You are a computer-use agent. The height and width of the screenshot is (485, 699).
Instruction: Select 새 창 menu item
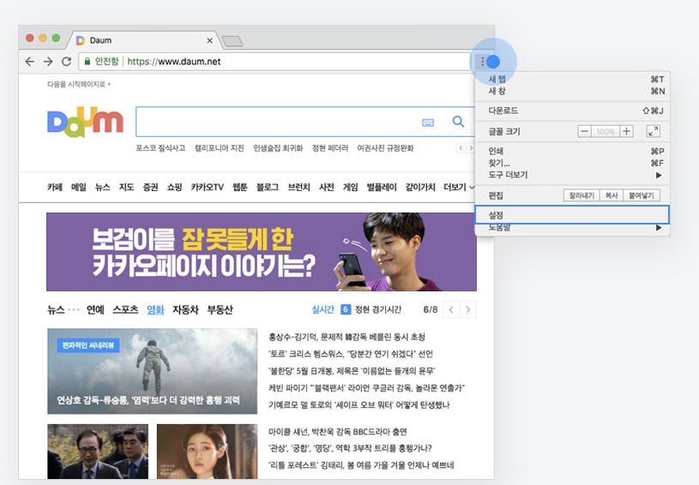[x=572, y=91]
